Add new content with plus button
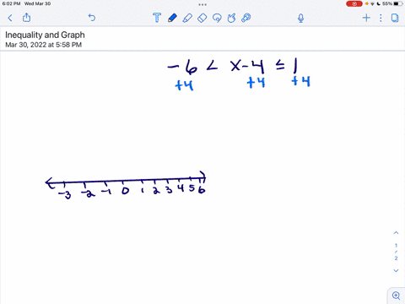 point(366,18)
